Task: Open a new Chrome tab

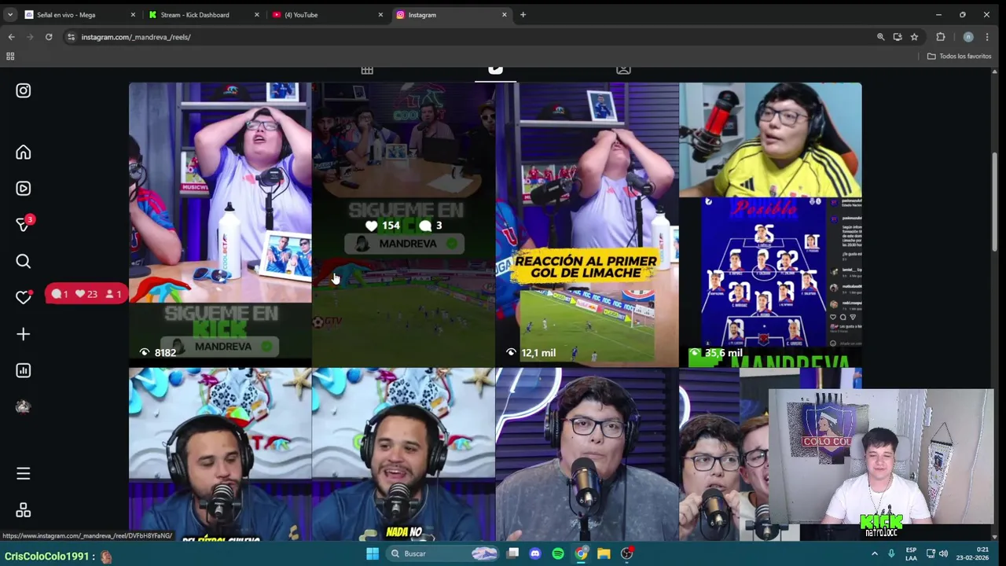Action: point(523,15)
